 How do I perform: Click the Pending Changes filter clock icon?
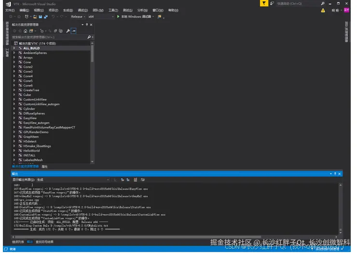[x=42, y=31]
